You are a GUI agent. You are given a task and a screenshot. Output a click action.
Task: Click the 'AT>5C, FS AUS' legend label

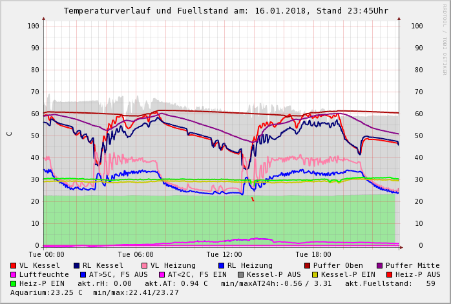point(118,275)
